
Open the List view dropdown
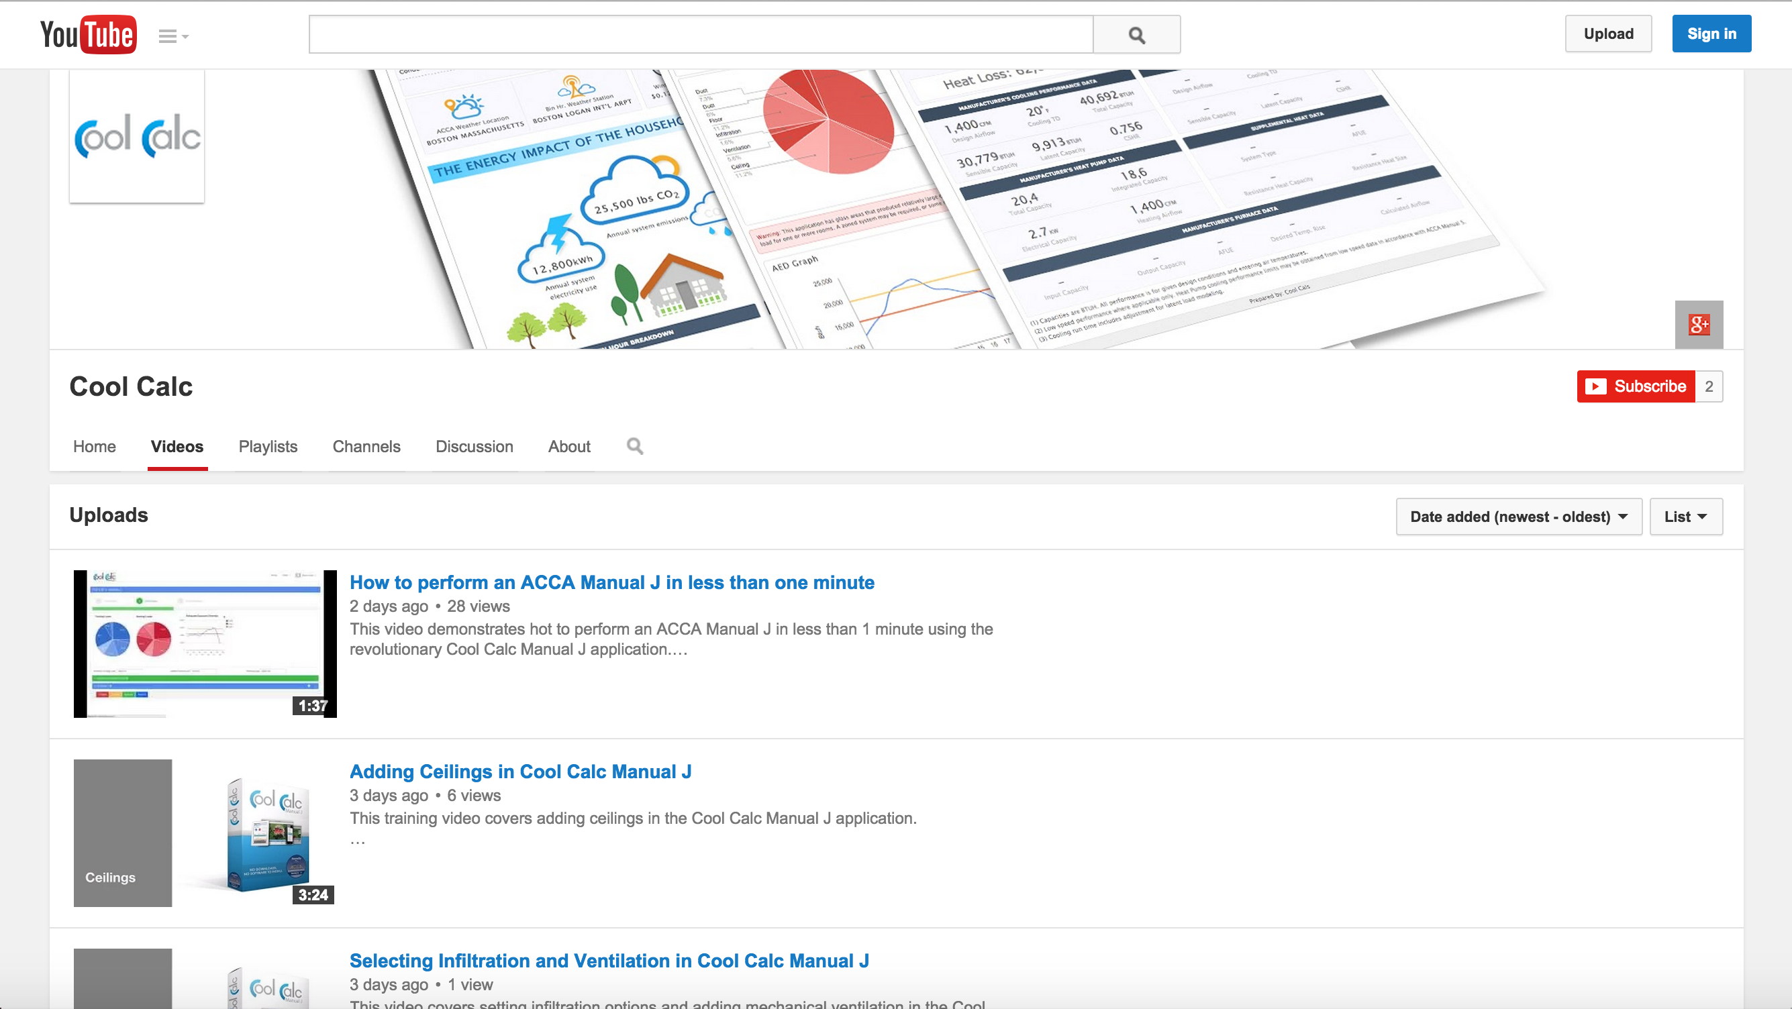pyautogui.click(x=1685, y=517)
